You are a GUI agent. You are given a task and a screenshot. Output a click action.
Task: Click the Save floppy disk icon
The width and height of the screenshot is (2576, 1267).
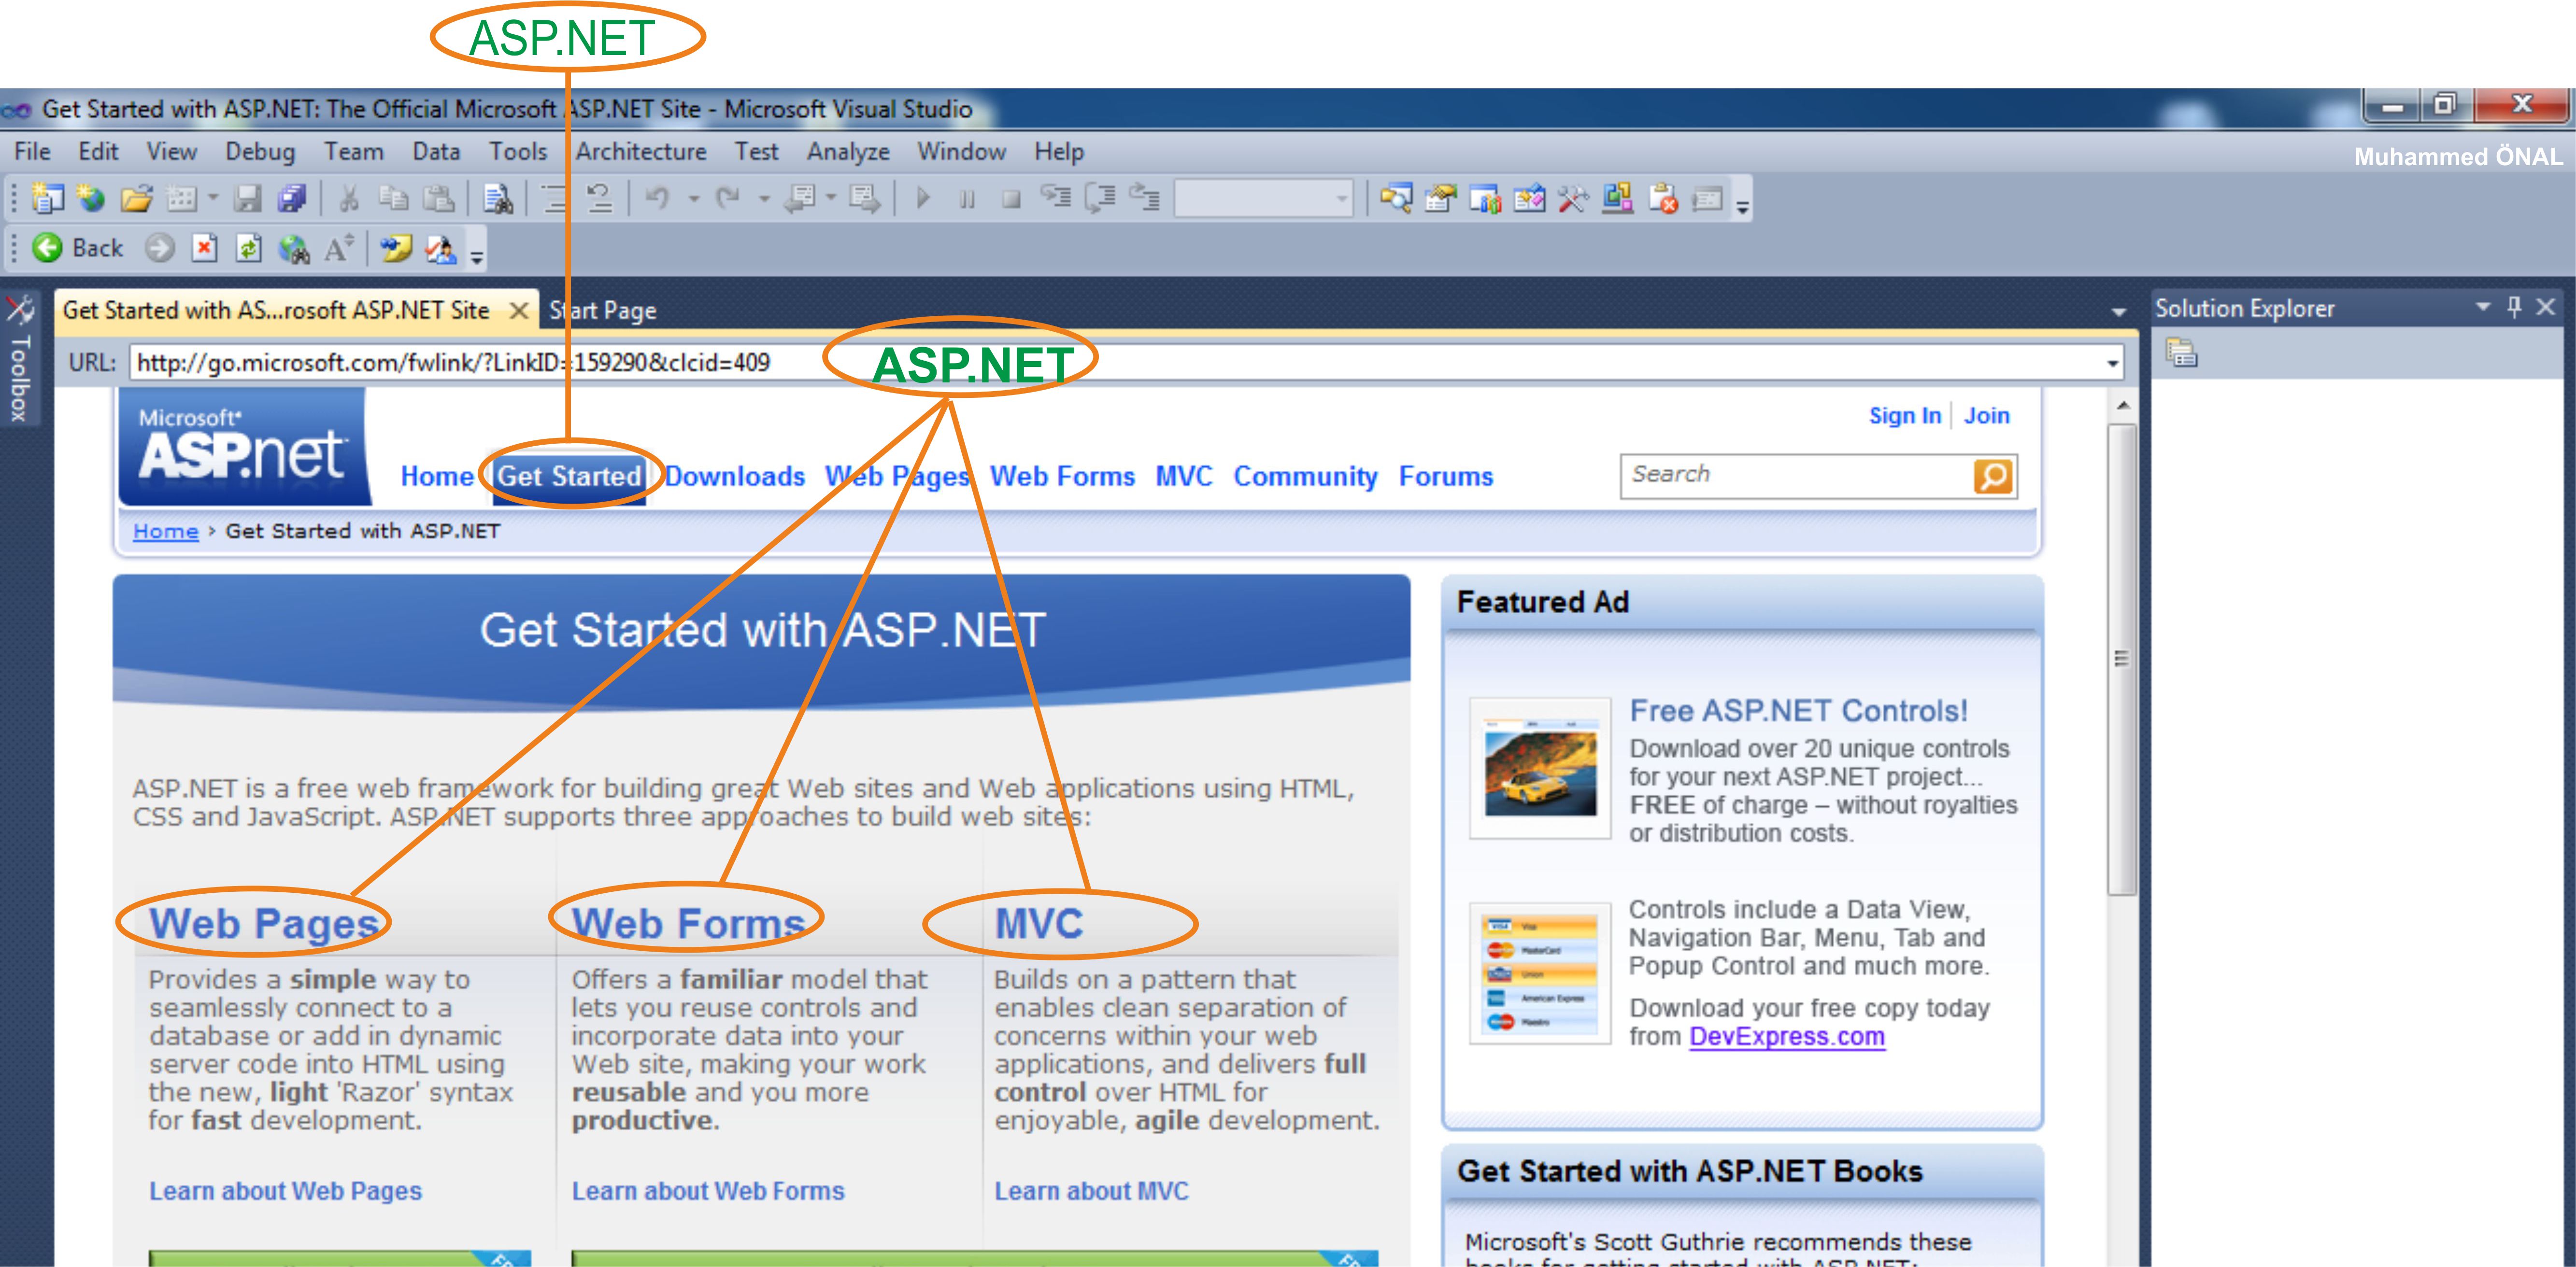point(247,198)
